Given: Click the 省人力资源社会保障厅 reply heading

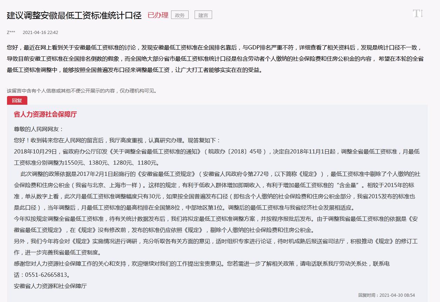Looking at the screenshot, I should pyautogui.click(x=45, y=114).
